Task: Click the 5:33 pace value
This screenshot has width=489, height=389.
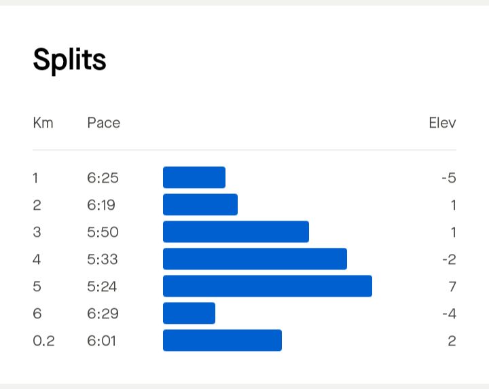Action: point(103,259)
